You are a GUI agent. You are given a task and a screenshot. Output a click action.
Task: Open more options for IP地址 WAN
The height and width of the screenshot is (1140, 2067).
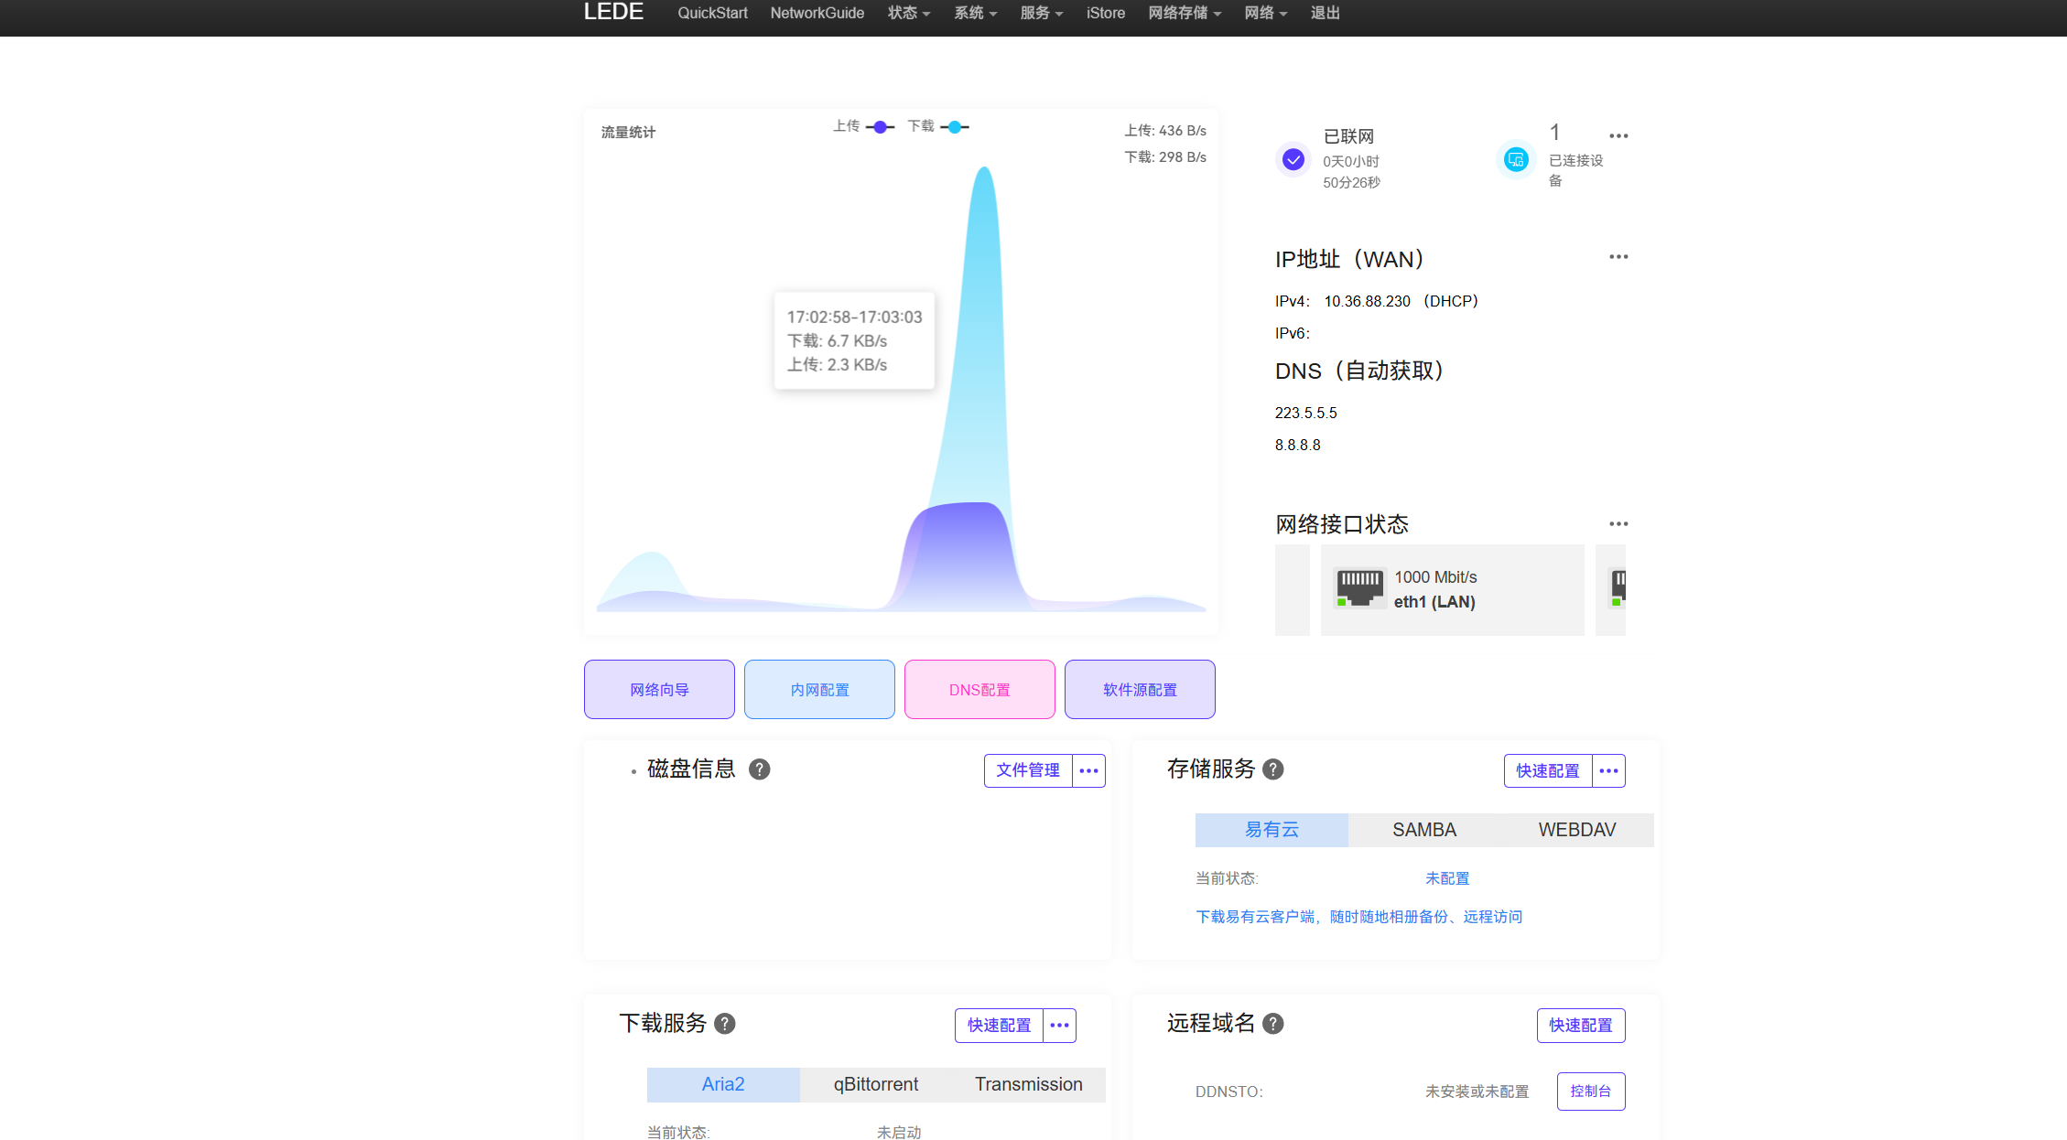(x=1618, y=257)
